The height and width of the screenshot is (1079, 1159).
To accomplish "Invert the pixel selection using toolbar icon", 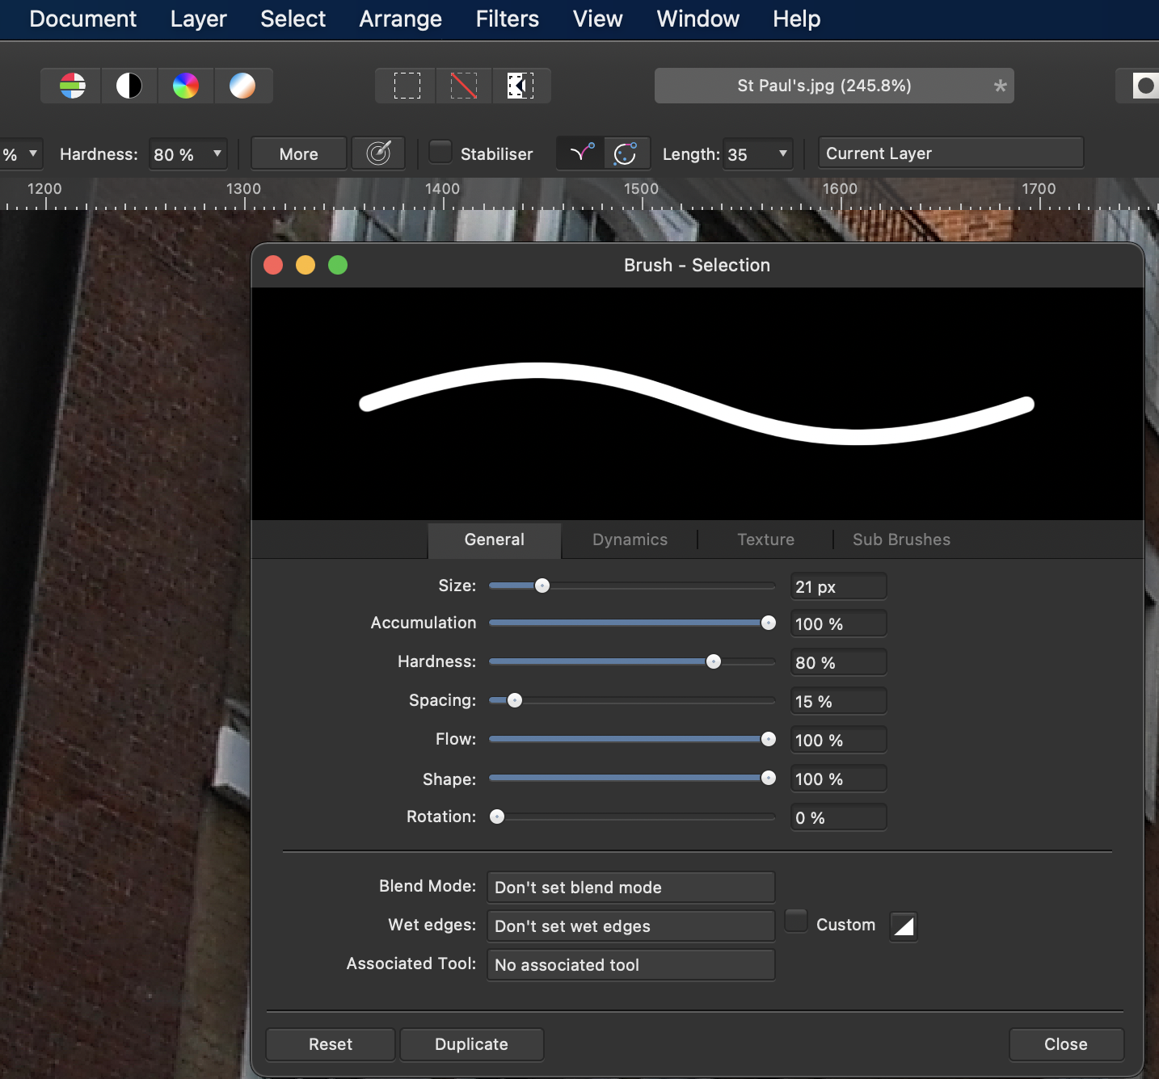I will click(x=520, y=86).
